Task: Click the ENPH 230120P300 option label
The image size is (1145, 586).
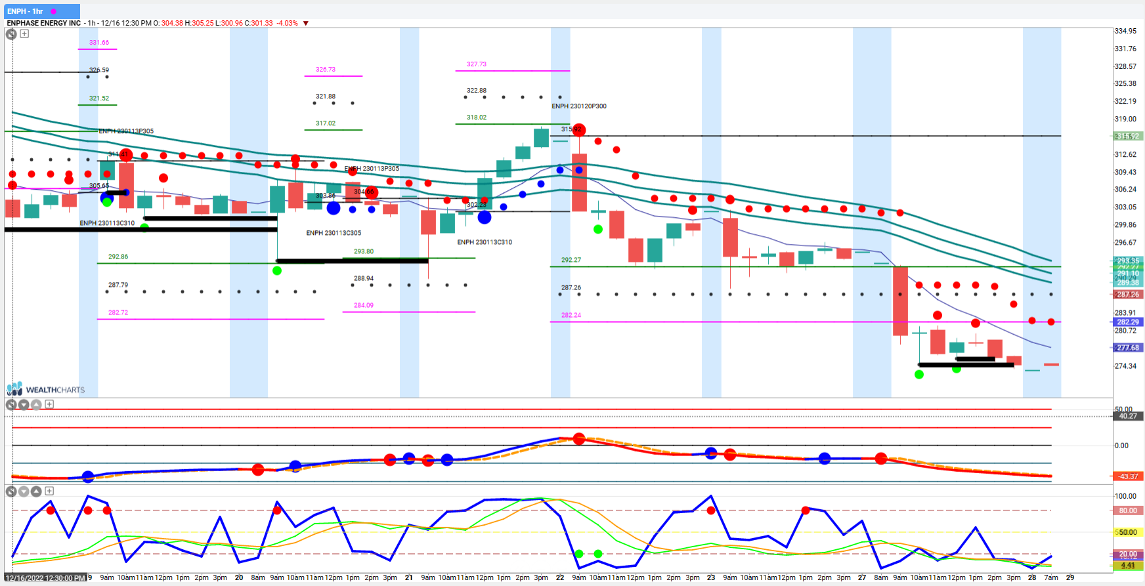Action: [579, 106]
